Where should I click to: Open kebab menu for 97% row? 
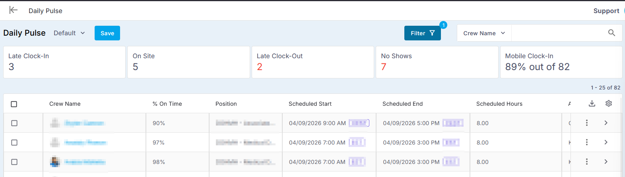click(x=587, y=142)
